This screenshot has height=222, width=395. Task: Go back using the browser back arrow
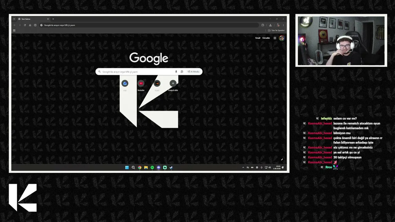coord(14,25)
